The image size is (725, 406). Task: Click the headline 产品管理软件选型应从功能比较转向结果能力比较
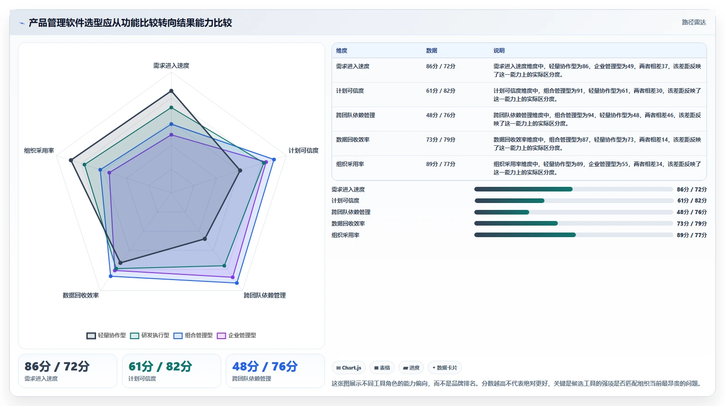(130, 23)
